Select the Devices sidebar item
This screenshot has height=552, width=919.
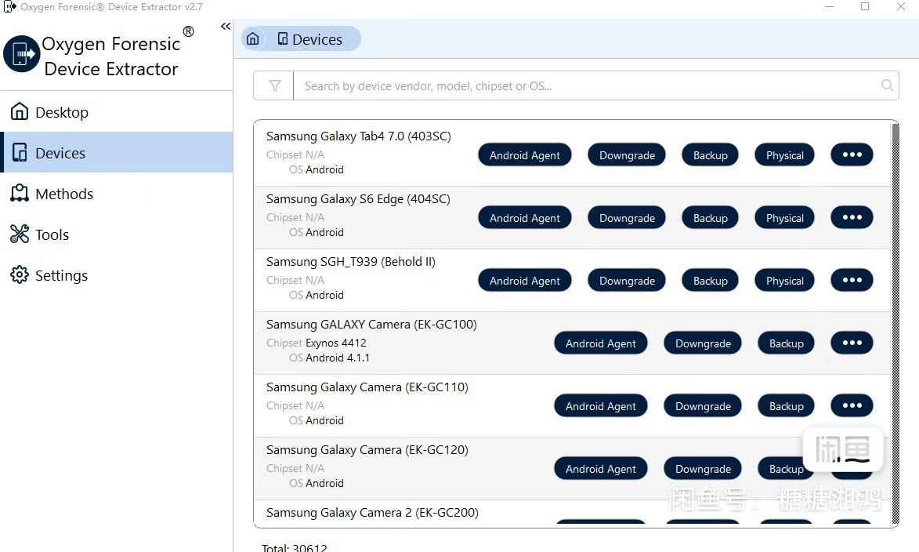coord(118,153)
